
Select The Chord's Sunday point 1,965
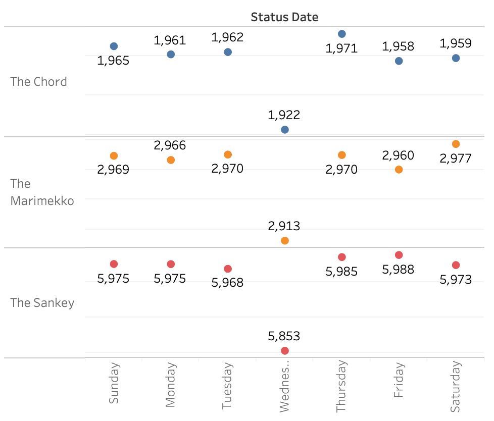[114, 46]
